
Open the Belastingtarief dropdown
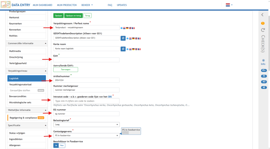pos(87,125)
